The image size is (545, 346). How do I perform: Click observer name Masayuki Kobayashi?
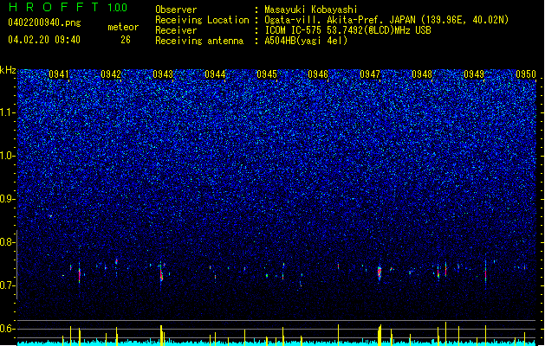click(311, 10)
